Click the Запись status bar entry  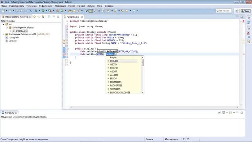(x=150, y=139)
